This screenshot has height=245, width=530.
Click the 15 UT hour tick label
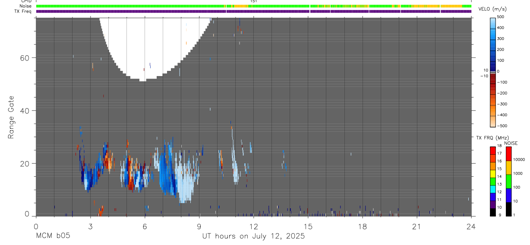point(308,226)
